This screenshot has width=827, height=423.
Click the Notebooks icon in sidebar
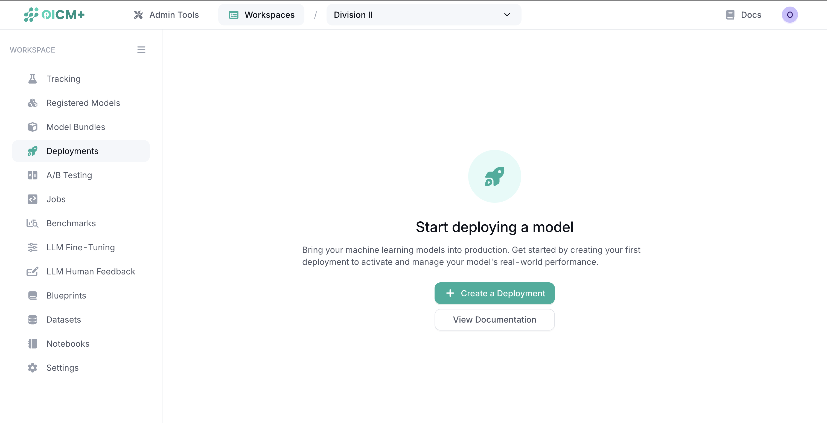(x=32, y=343)
